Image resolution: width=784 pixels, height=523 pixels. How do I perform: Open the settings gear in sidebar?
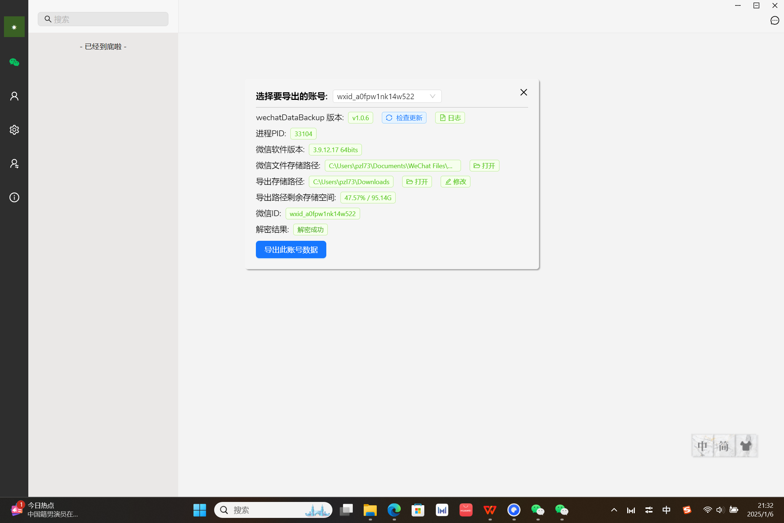pos(14,130)
